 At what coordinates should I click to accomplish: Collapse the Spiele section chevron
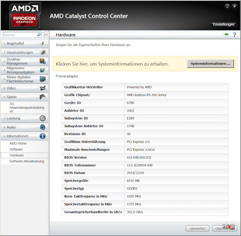[4, 97]
